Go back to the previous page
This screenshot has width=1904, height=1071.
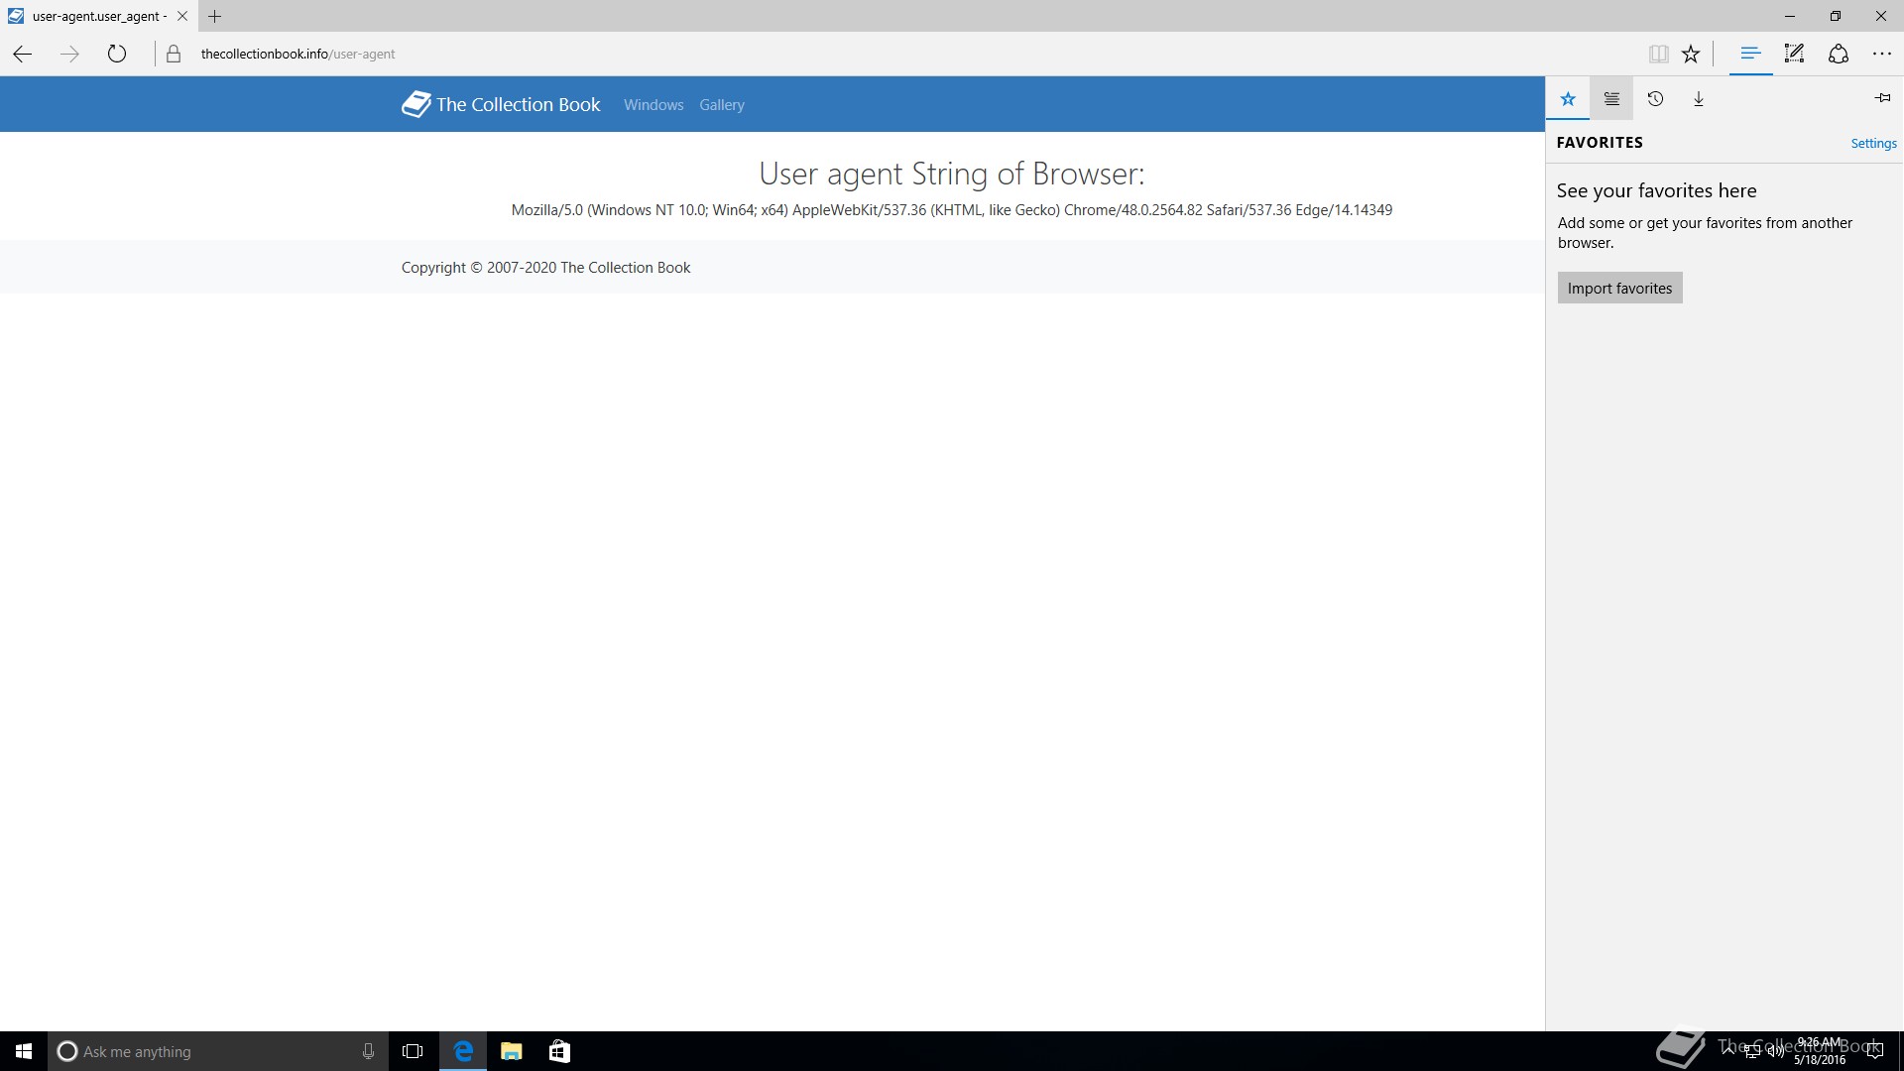tap(22, 54)
